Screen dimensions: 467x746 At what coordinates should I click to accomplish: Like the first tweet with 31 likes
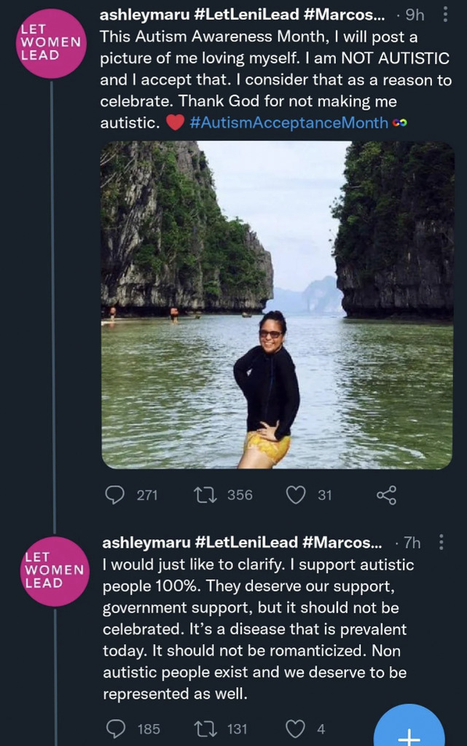pyautogui.click(x=295, y=495)
